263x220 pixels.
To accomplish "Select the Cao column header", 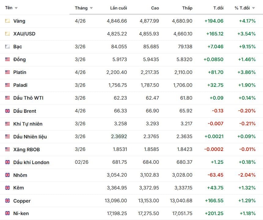I will 155,8.
